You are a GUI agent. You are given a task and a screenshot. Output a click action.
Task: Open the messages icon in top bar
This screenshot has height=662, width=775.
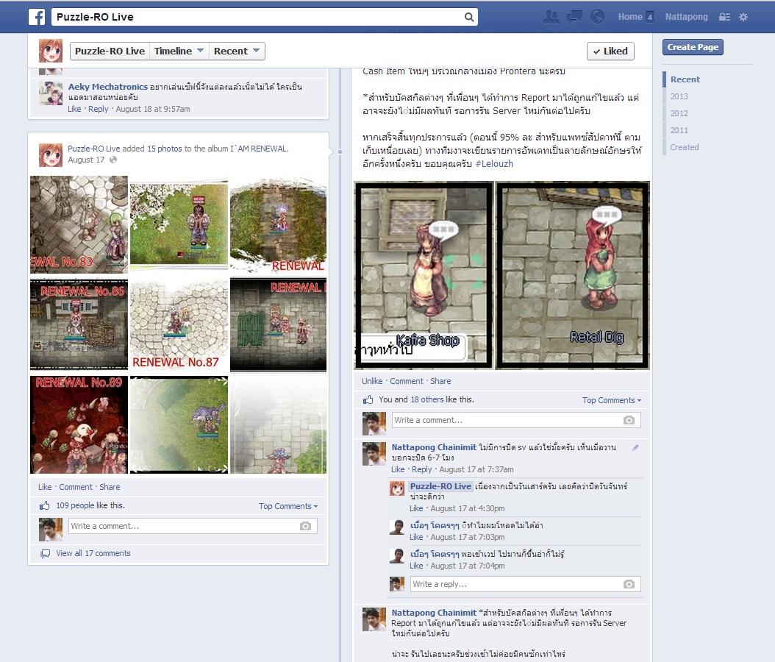pyautogui.click(x=574, y=17)
